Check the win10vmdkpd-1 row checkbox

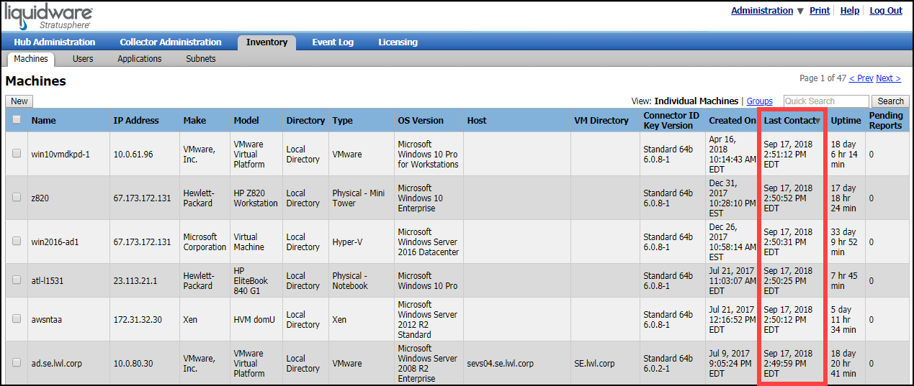coord(17,154)
